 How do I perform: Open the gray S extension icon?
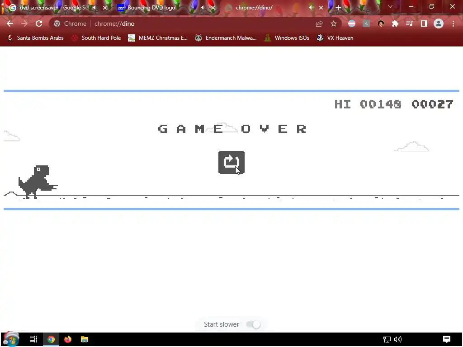[x=366, y=23]
